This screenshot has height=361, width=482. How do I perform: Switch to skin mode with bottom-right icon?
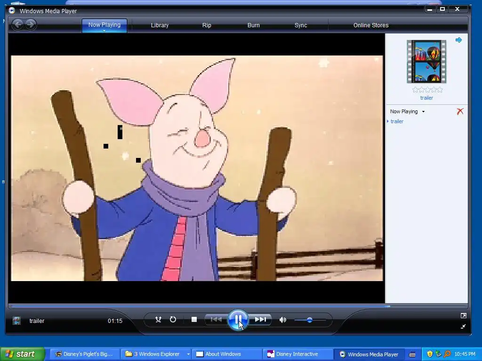click(x=463, y=326)
